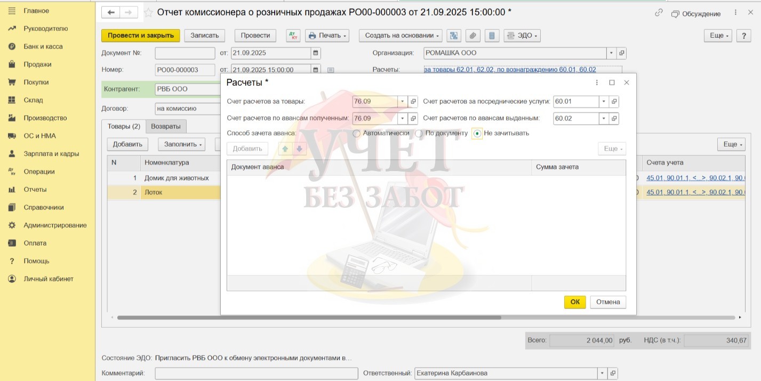The height and width of the screenshot is (381, 761).
Task: Click the Дт/Кт postings icon in toolbar
Action: point(293,36)
